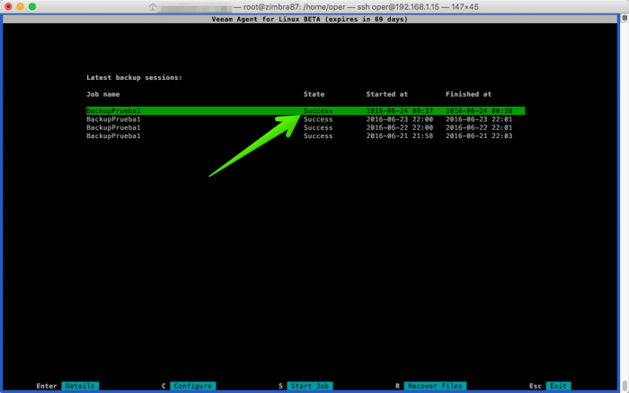Select backup session started 2016-06-23 22:00

click(306, 119)
